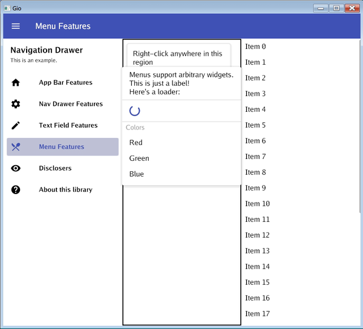
Task: Click the eye icon for Disclosers
Action: pos(16,168)
